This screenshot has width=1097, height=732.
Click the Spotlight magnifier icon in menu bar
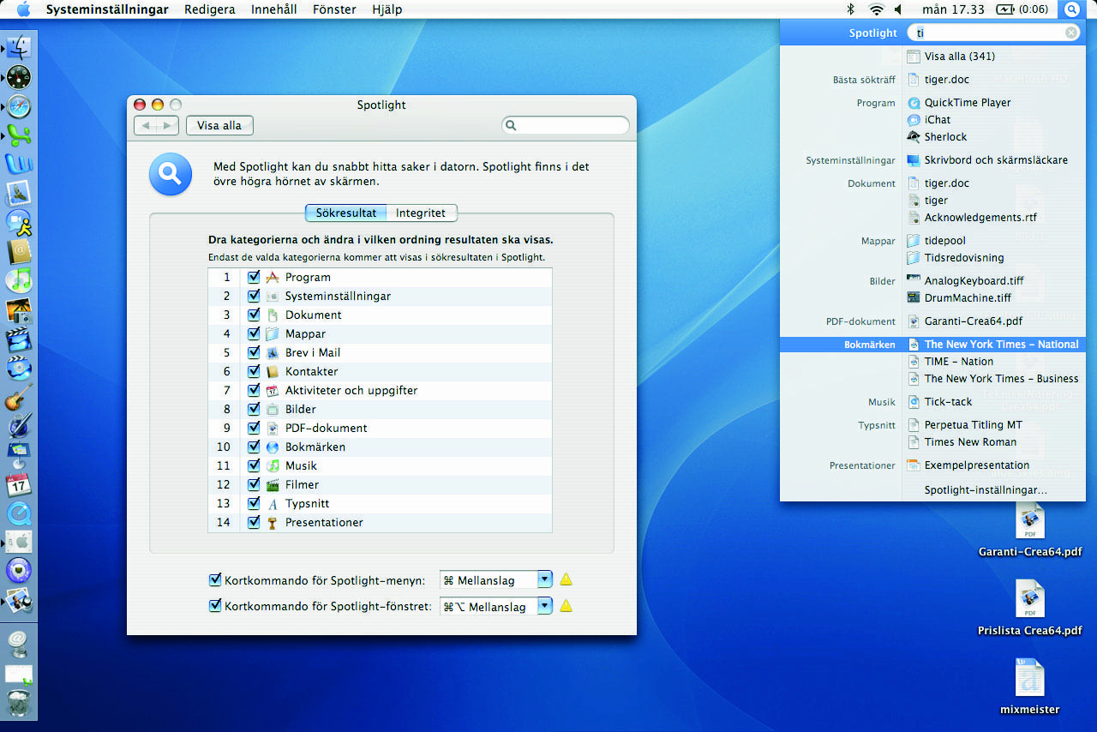1070,9
